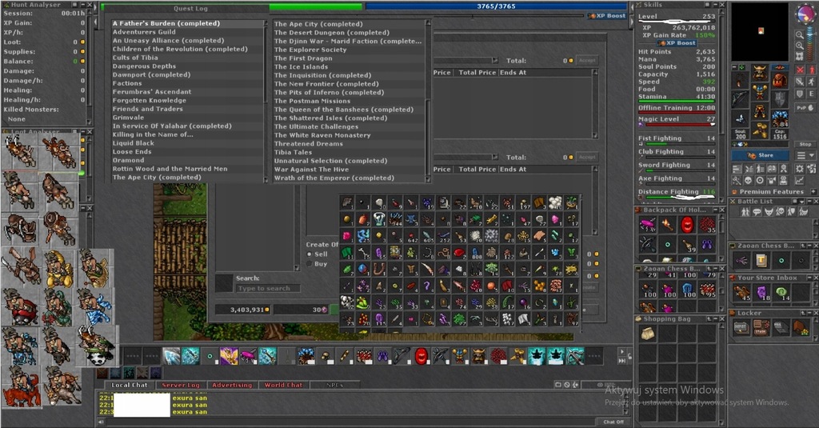Click the market search input field
The image size is (819, 428).
[x=268, y=288]
